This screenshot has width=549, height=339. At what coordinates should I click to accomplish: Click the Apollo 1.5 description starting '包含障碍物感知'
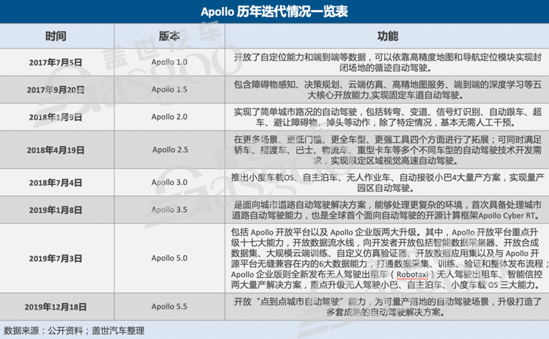coord(387,90)
